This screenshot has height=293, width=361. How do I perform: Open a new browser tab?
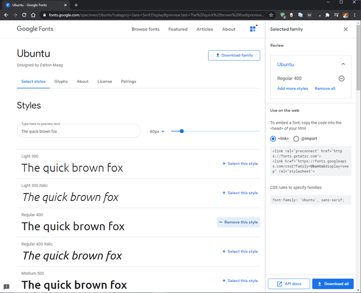[76, 5]
